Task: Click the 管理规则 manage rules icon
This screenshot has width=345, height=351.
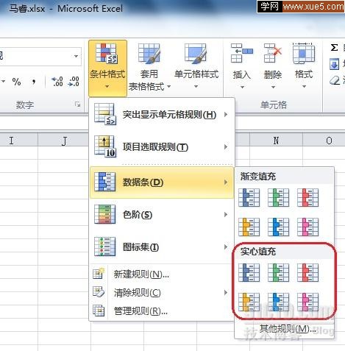Action: tap(99, 311)
